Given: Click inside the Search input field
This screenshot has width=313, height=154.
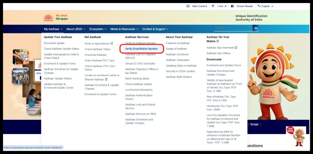Looking at the screenshot, I should [233, 28].
